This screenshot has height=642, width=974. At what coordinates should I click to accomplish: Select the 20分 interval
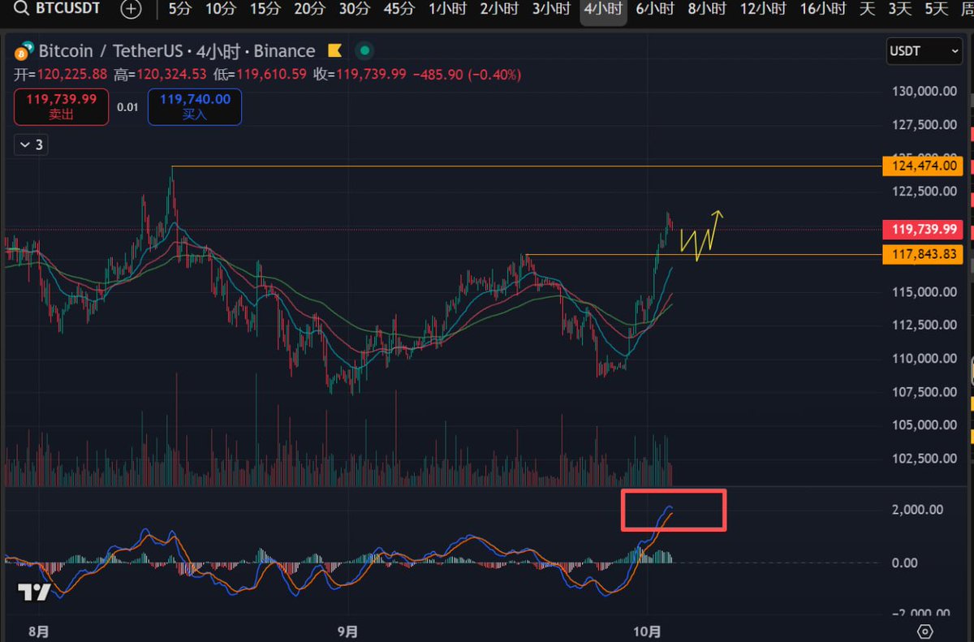tap(309, 10)
